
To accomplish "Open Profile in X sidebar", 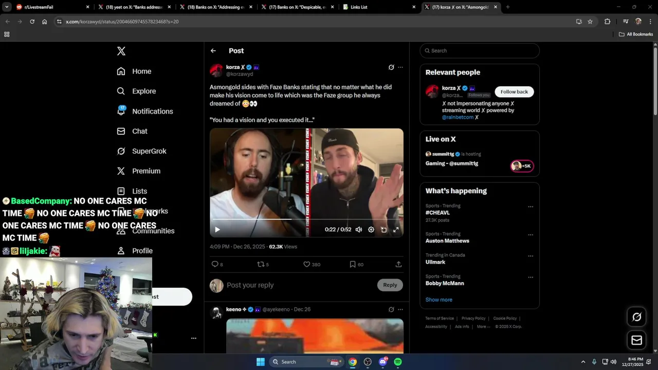I will [x=135, y=251].
